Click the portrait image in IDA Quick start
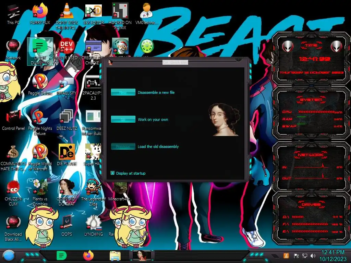 [x=224, y=119]
